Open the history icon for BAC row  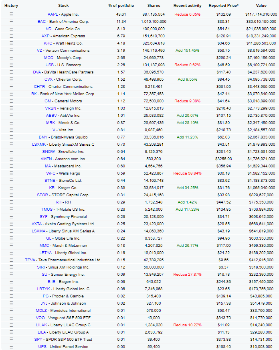click(x=11, y=22)
